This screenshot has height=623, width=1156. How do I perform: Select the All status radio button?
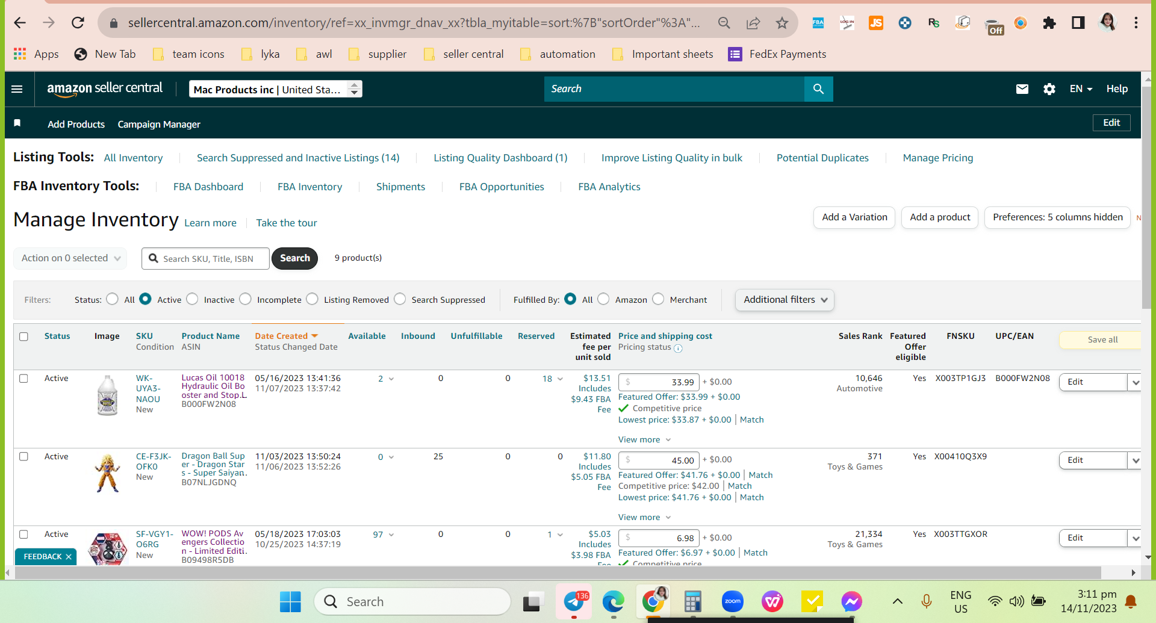tap(112, 299)
